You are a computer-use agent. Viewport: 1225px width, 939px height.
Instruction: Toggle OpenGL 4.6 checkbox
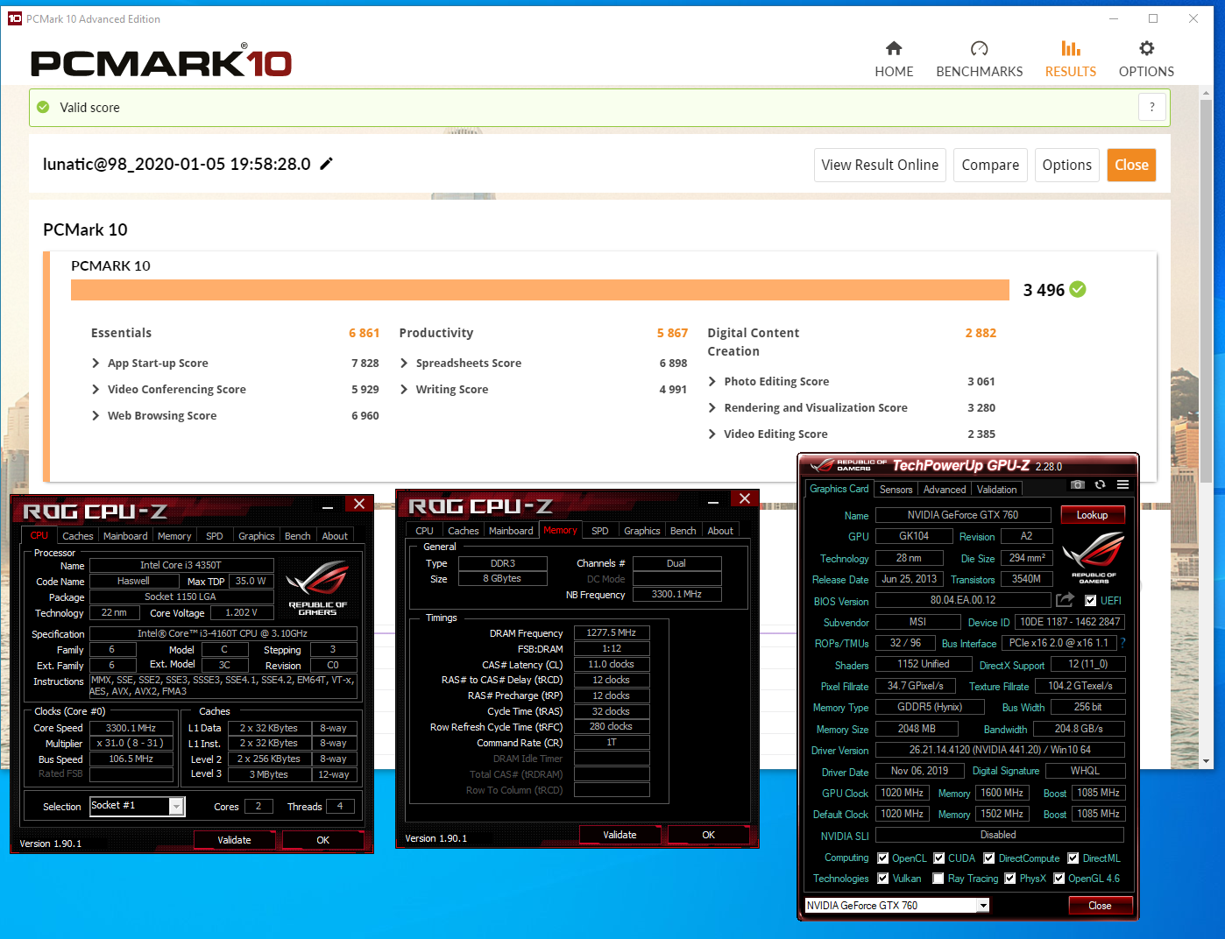[1059, 879]
